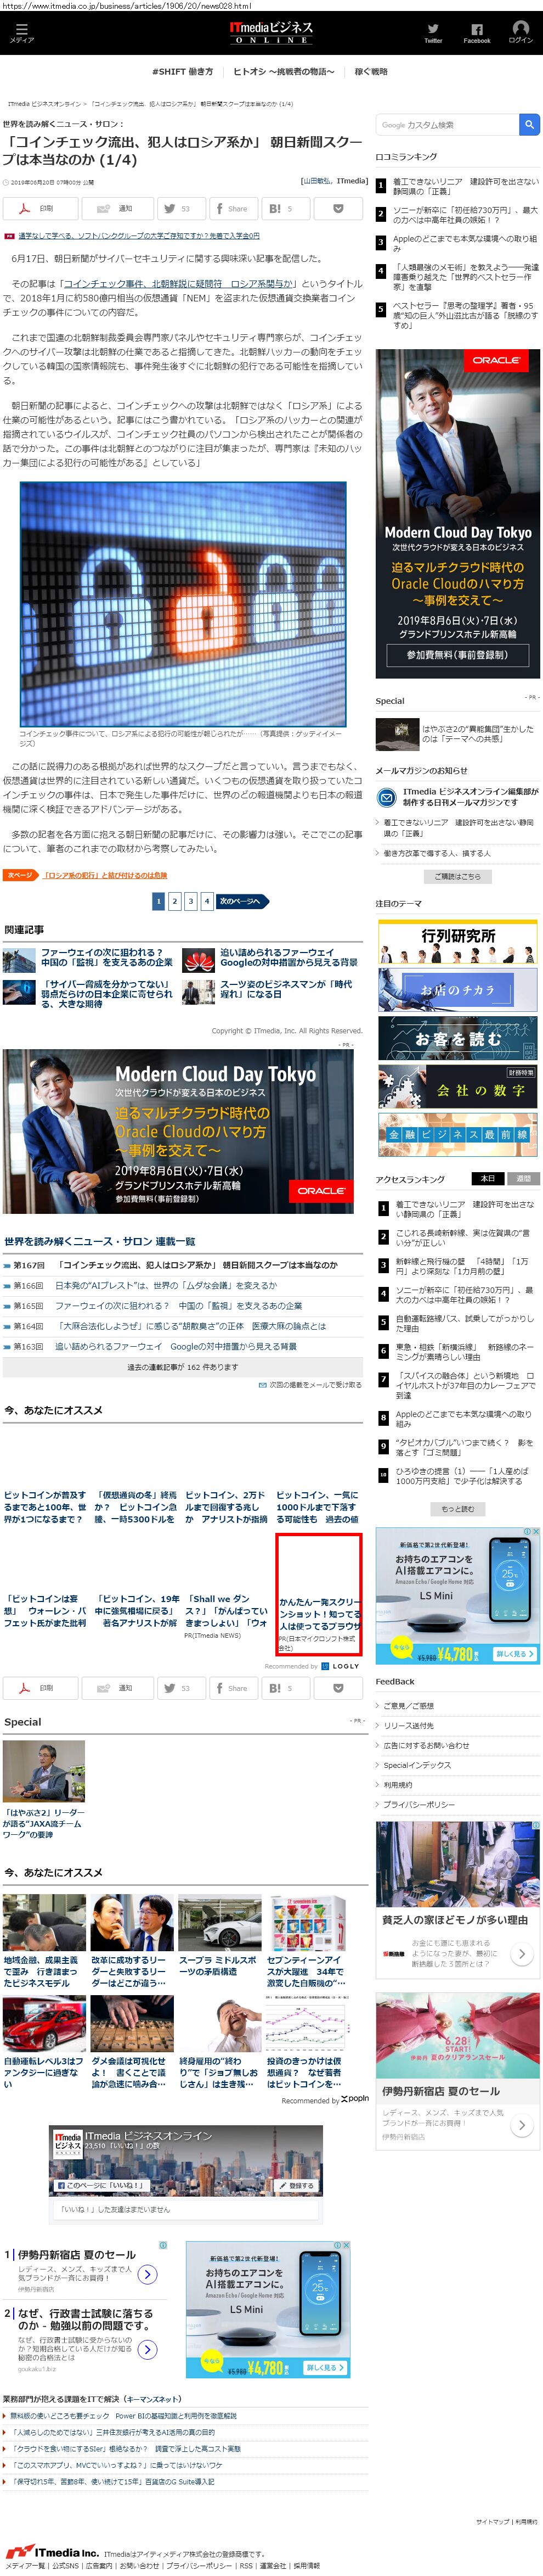Image resolution: width=543 pixels, height=2576 pixels.
Task: Click into the Google カスタム検索 field
Action: tap(447, 124)
